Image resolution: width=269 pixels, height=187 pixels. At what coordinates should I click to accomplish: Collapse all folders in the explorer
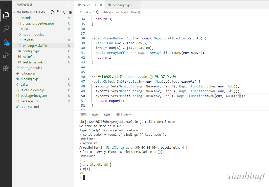pyautogui.click(x=71, y=12)
